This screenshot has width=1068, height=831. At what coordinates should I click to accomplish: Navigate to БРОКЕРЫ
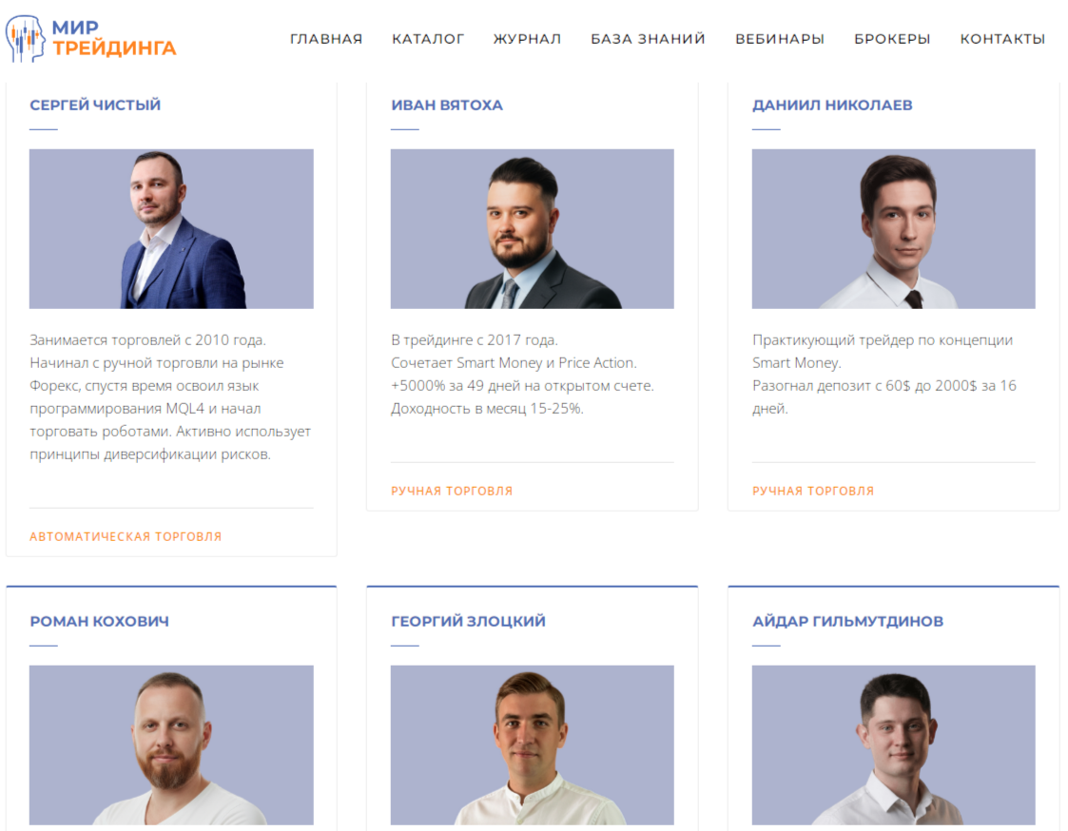(892, 39)
